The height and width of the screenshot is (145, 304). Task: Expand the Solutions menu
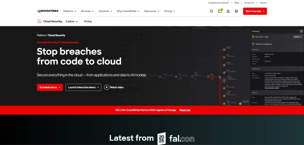pos(105,11)
